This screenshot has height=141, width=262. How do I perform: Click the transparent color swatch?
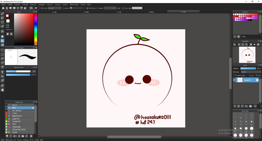point(8,21)
